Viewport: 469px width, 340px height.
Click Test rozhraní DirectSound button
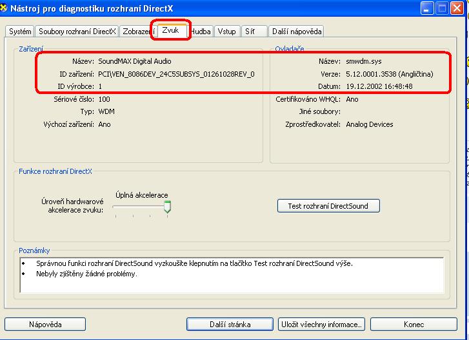[x=328, y=206]
